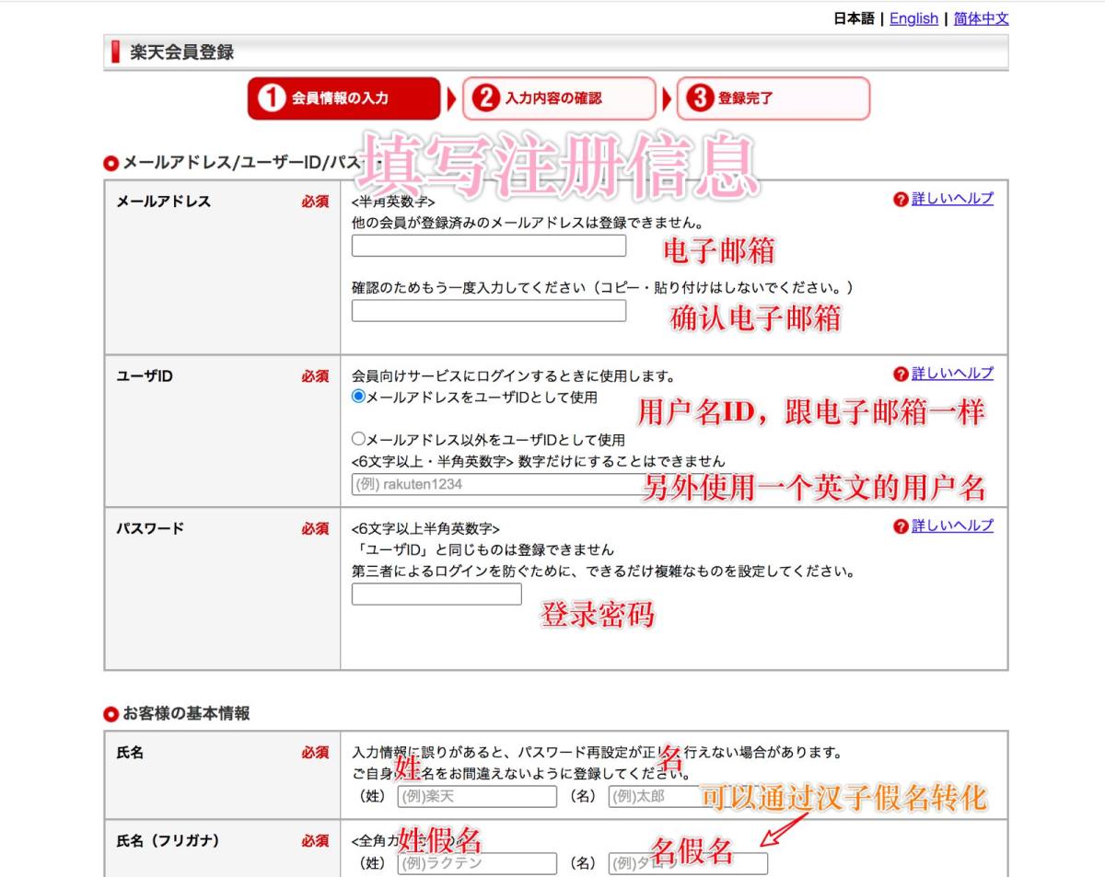The height and width of the screenshot is (877, 1105).
Task: Focus the email address input field
Action: [489, 246]
